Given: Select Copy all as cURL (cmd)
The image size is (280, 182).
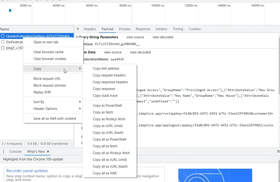Looking at the screenshot, I should 110,160.
